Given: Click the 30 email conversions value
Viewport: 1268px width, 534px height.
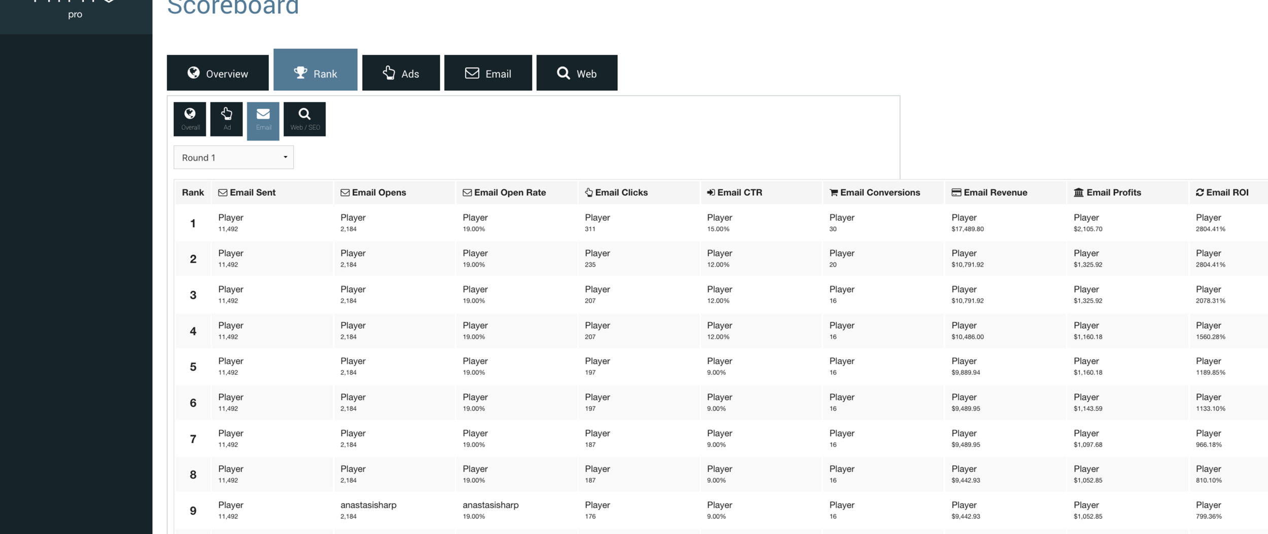Looking at the screenshot, I should (x=833, y=229).
